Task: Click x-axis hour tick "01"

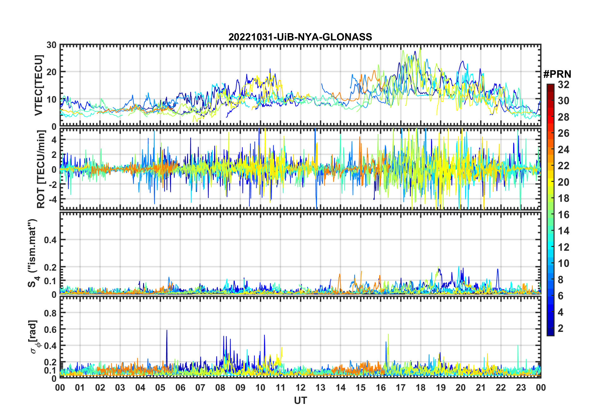Action: (80, 387)
